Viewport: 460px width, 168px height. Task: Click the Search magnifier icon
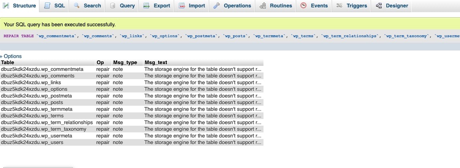(77, 5)
